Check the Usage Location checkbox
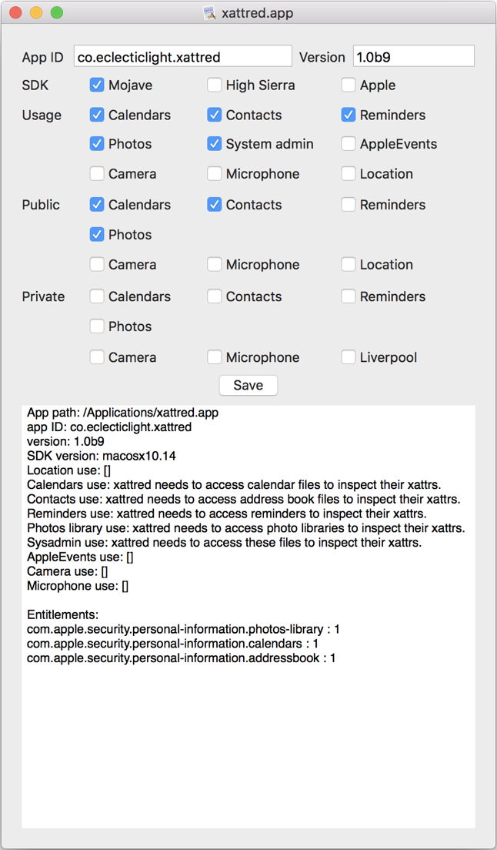497x850 pixels. pos(349,174)
